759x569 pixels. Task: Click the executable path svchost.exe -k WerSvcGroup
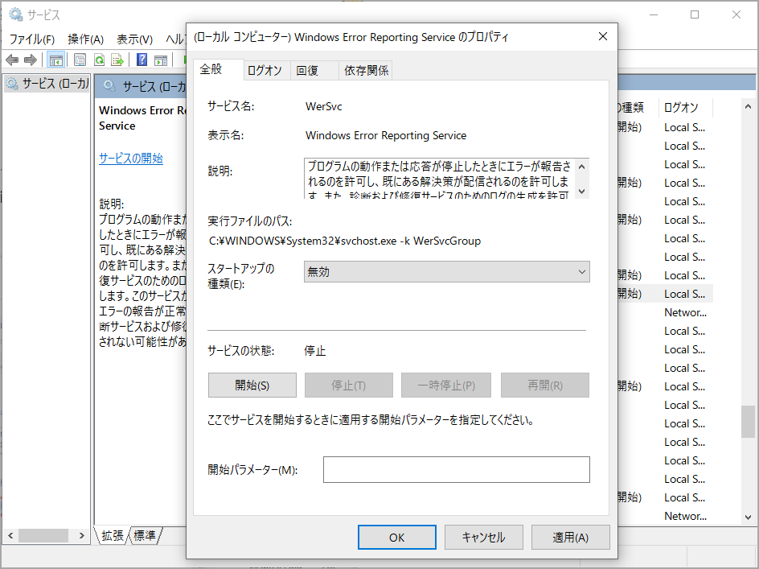tap(345, 241)
